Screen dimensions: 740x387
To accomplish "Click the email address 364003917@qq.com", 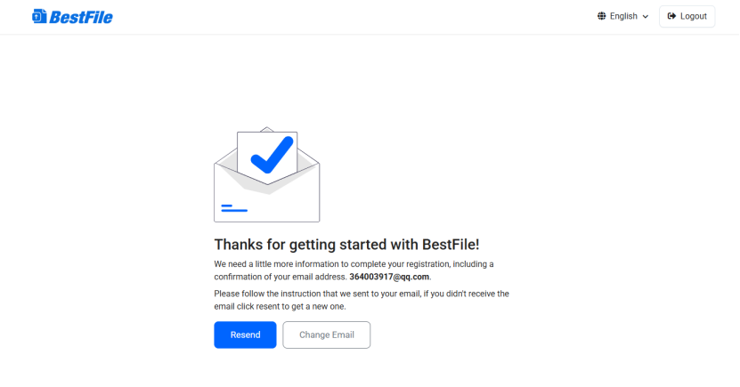I will coord(389,277).
